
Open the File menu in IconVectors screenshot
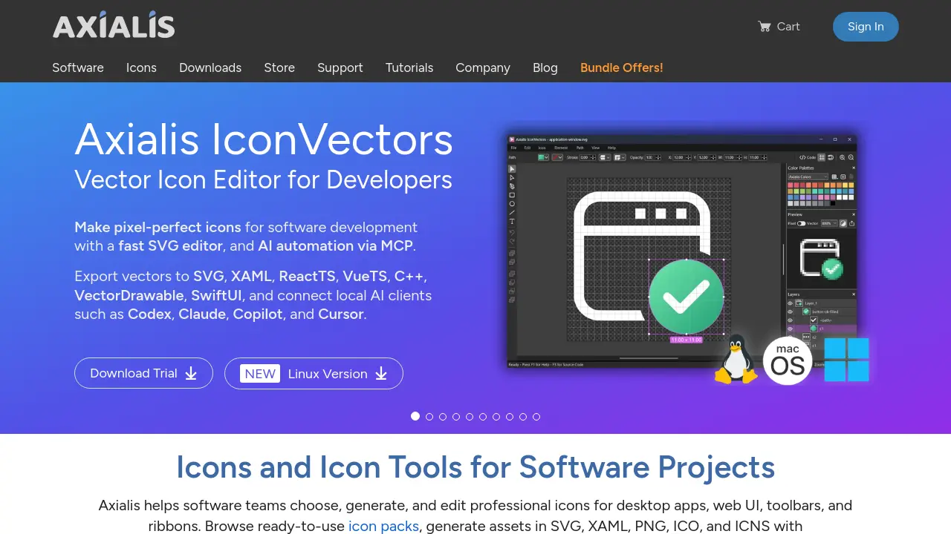point(513,148)
